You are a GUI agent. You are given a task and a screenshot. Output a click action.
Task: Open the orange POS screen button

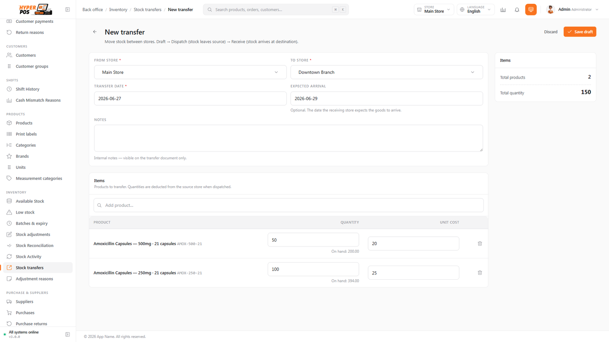pyautogui.click(x=531, y=9)
